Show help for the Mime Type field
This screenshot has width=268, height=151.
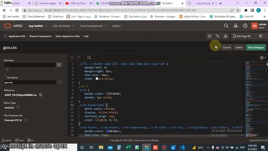(x=18, y=107)
